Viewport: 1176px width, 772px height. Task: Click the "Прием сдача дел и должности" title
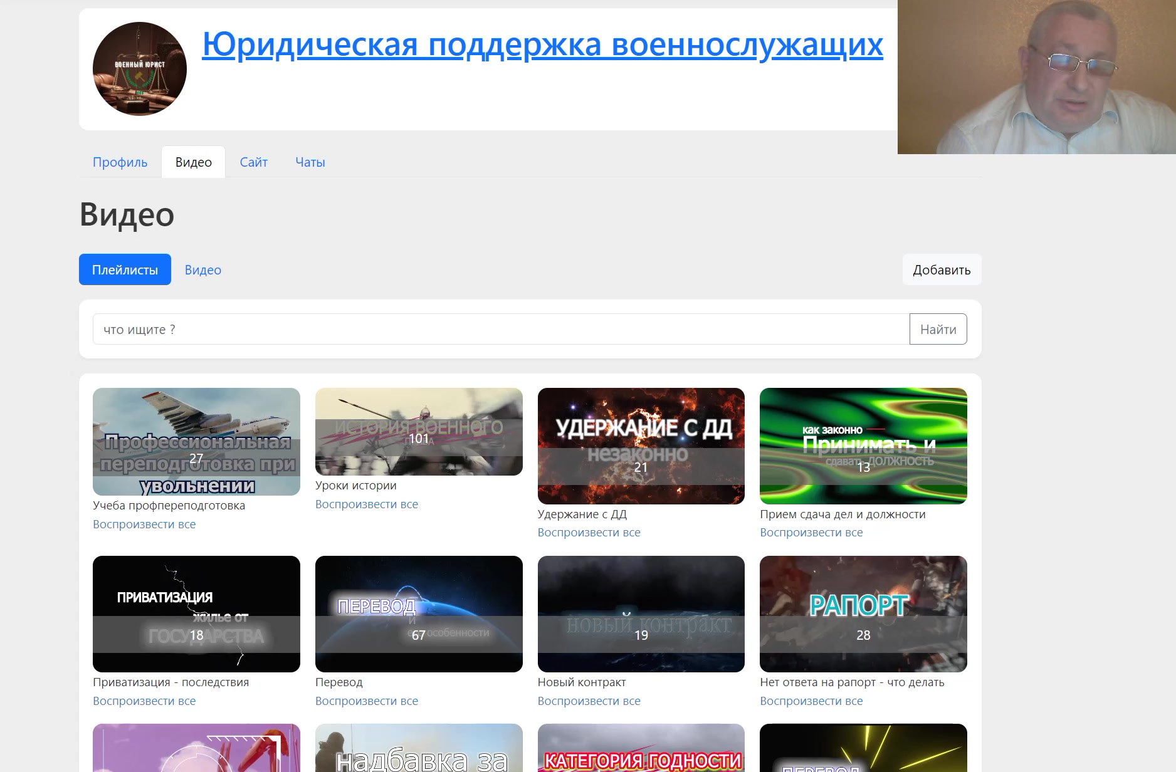[x=843, y=514]
